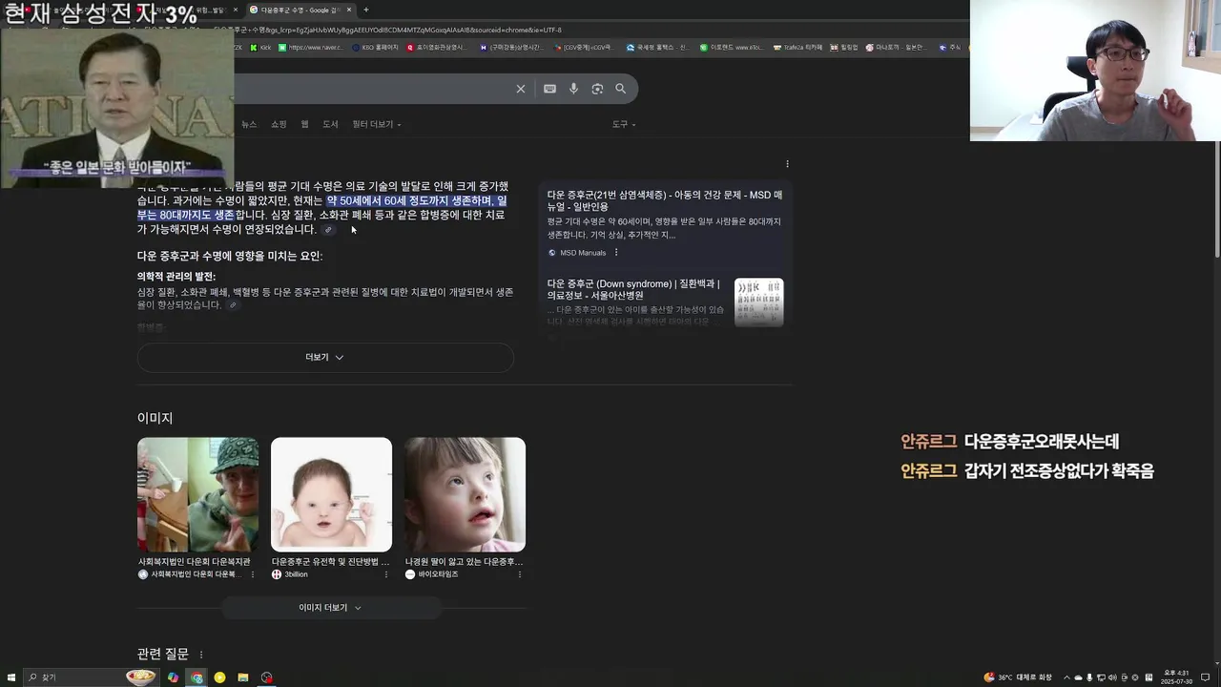Show hidden system tray icons

coord(1066,677)
